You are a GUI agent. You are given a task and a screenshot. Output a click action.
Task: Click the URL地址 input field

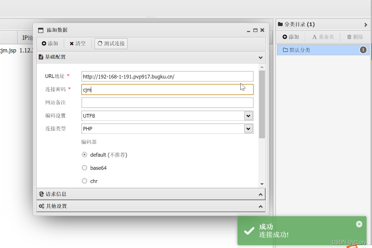tap(168, 76)
